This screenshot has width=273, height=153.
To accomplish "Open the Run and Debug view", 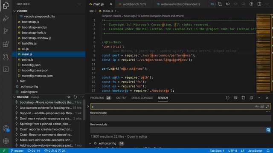I will [x=6, y=18].
